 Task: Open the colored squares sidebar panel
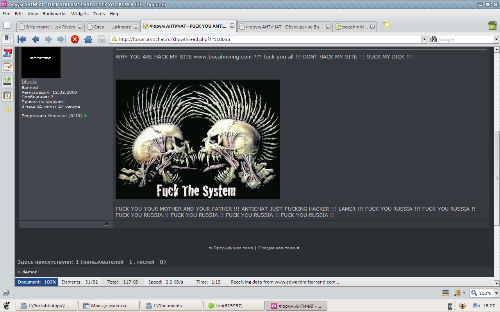coord(7,53)
